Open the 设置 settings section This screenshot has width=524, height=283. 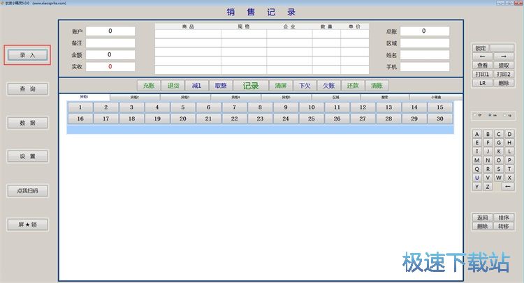click(27, 156)
